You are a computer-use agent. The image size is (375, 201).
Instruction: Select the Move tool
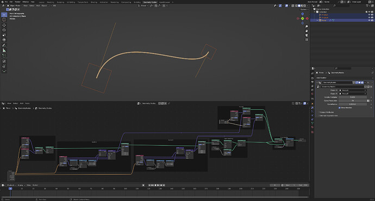[4, 25]
